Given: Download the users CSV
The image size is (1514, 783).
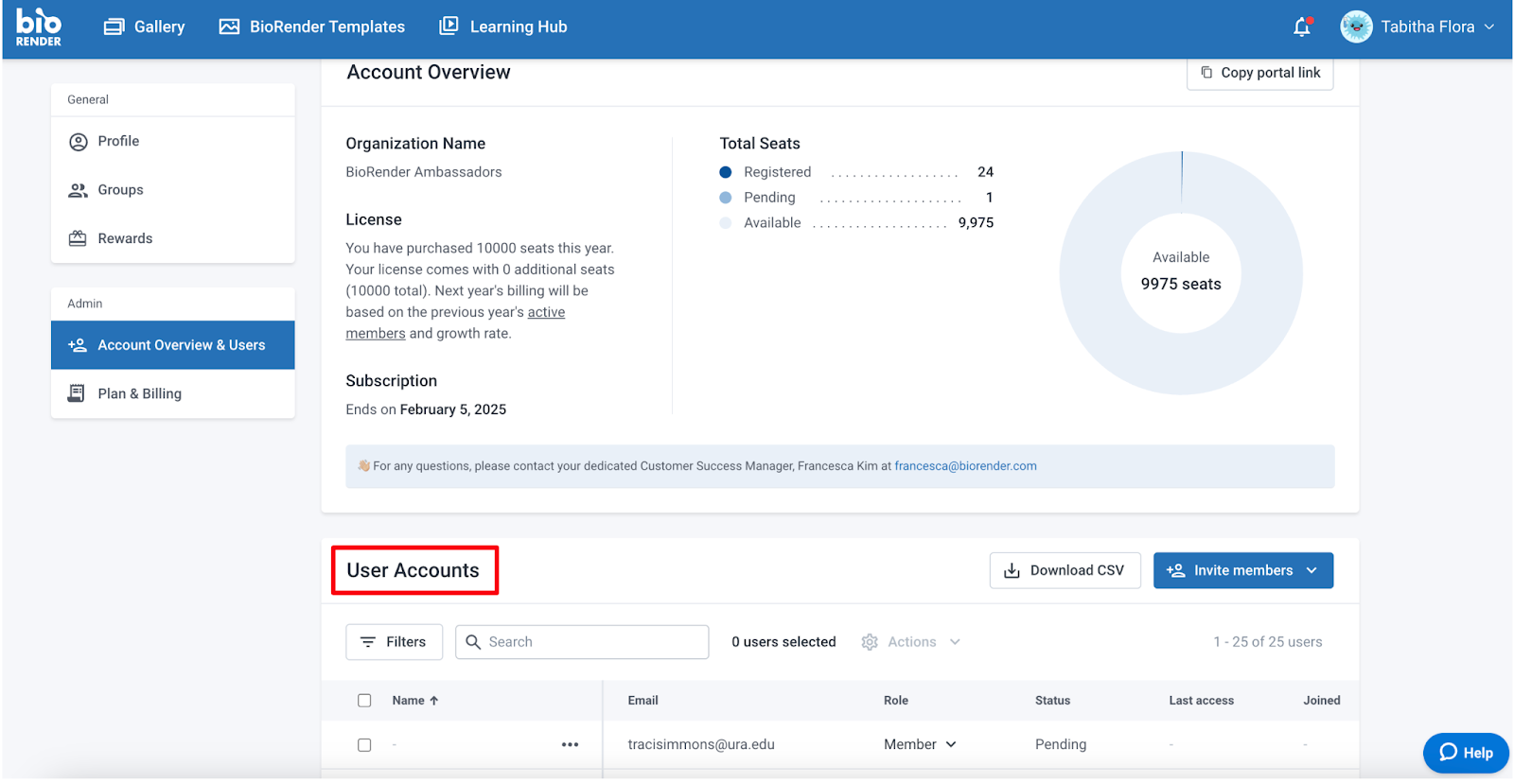Looking at the screenshot, I should coord(1065,571).
